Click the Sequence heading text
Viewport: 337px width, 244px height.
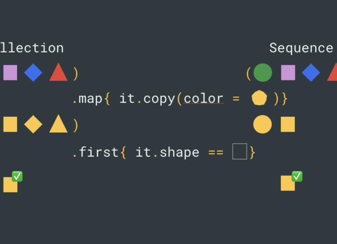tap(301, 48)
